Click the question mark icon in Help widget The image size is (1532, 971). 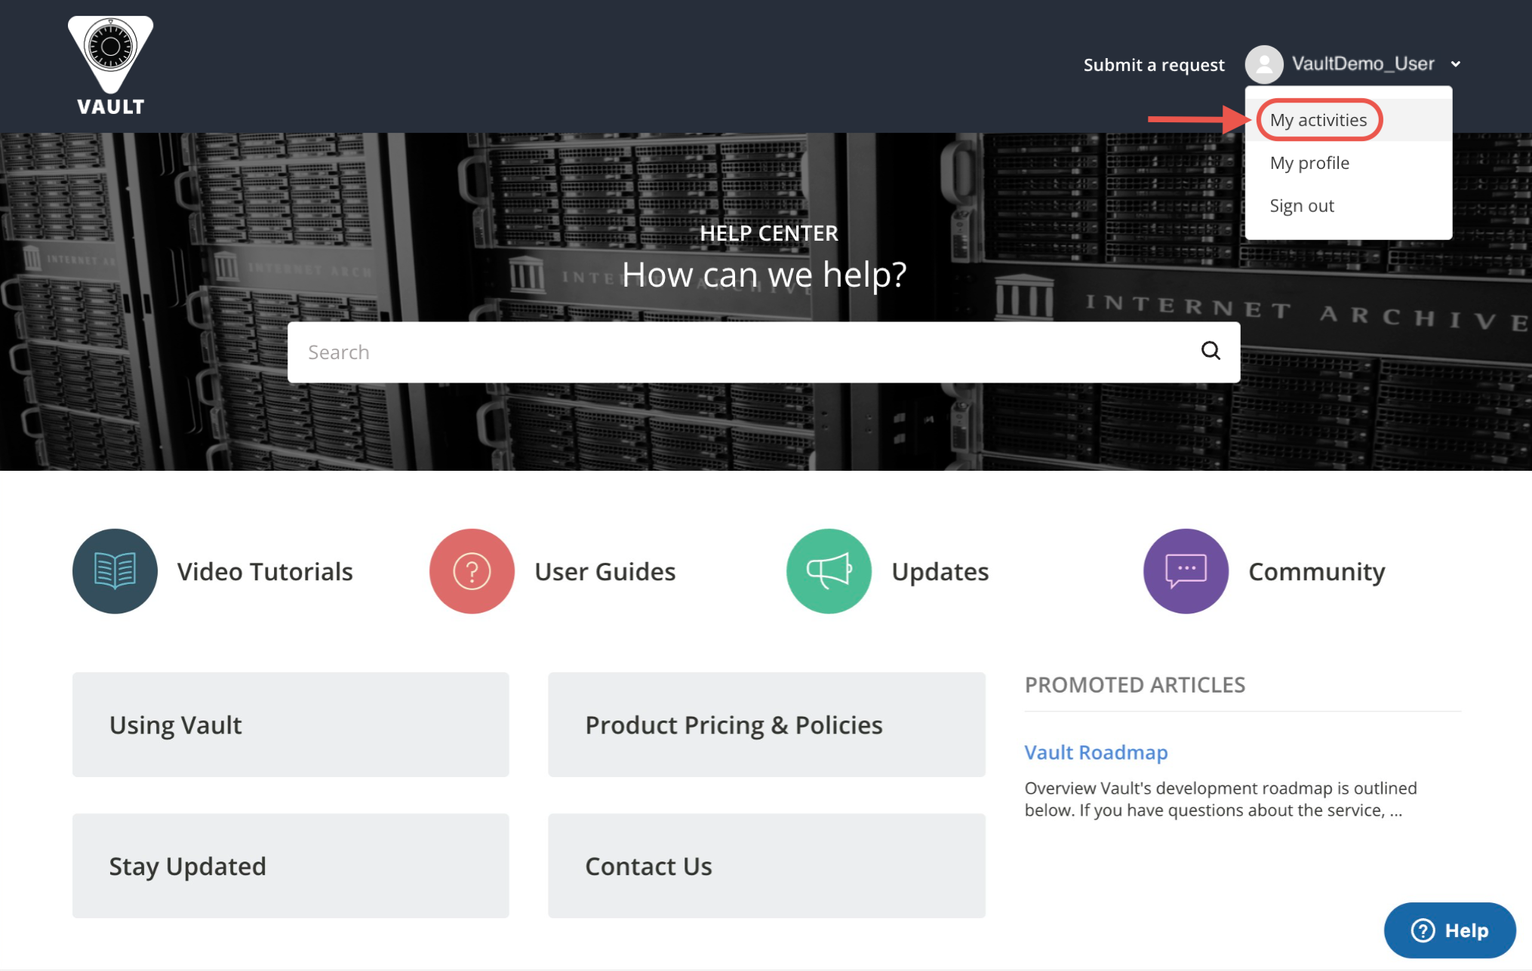click(1423, 930)
